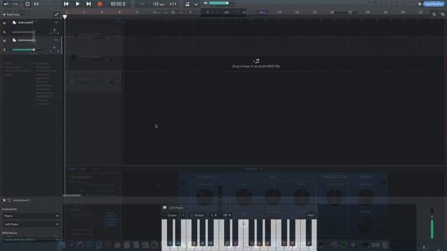The image size is (447, 251).
Task: Solo the Instrument 2 track
Action: tap(4, 50)
